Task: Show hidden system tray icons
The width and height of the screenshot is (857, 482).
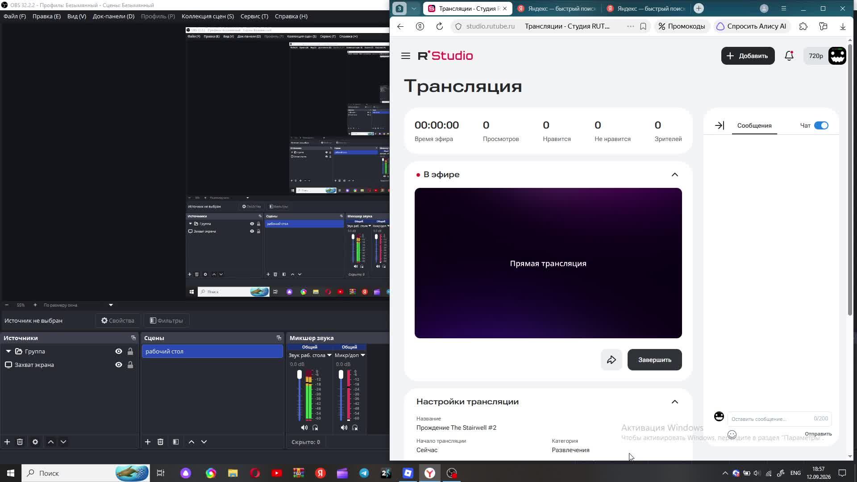Action: (x=725, y=473)
